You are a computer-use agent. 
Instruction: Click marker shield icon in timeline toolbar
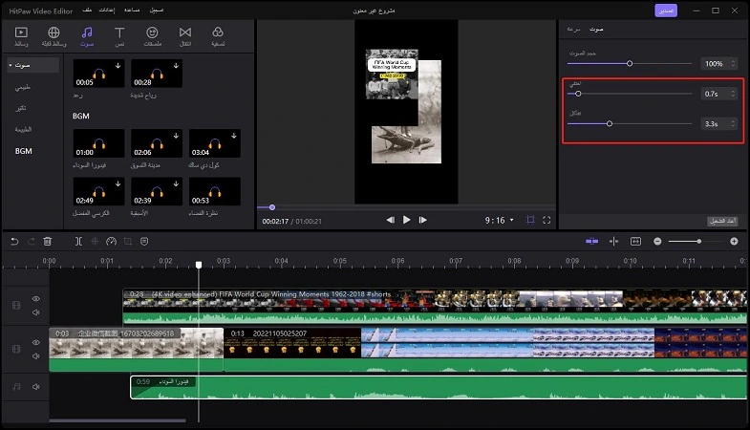144,242
